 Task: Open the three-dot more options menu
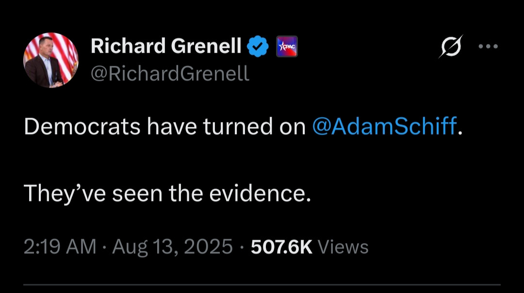point(488,46)
